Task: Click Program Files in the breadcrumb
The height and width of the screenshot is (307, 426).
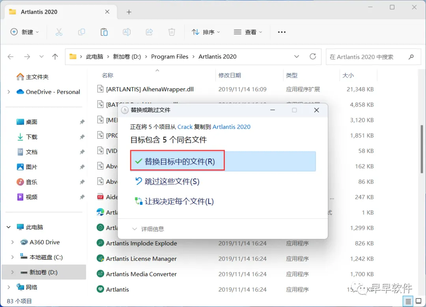Action: (170, 56)
